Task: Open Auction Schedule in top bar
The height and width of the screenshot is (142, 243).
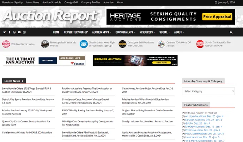Action: coord(51,2)
